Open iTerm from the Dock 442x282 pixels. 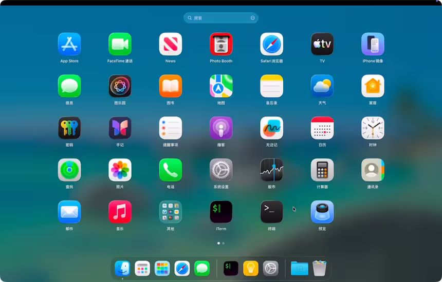(231, 268)
